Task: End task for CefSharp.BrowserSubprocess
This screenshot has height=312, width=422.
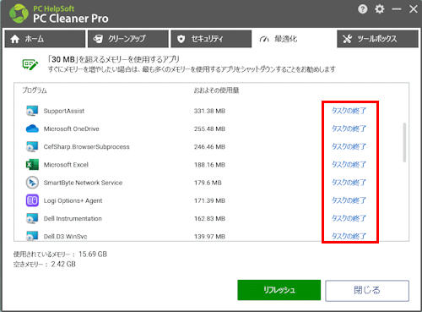Action: (349, 146)
